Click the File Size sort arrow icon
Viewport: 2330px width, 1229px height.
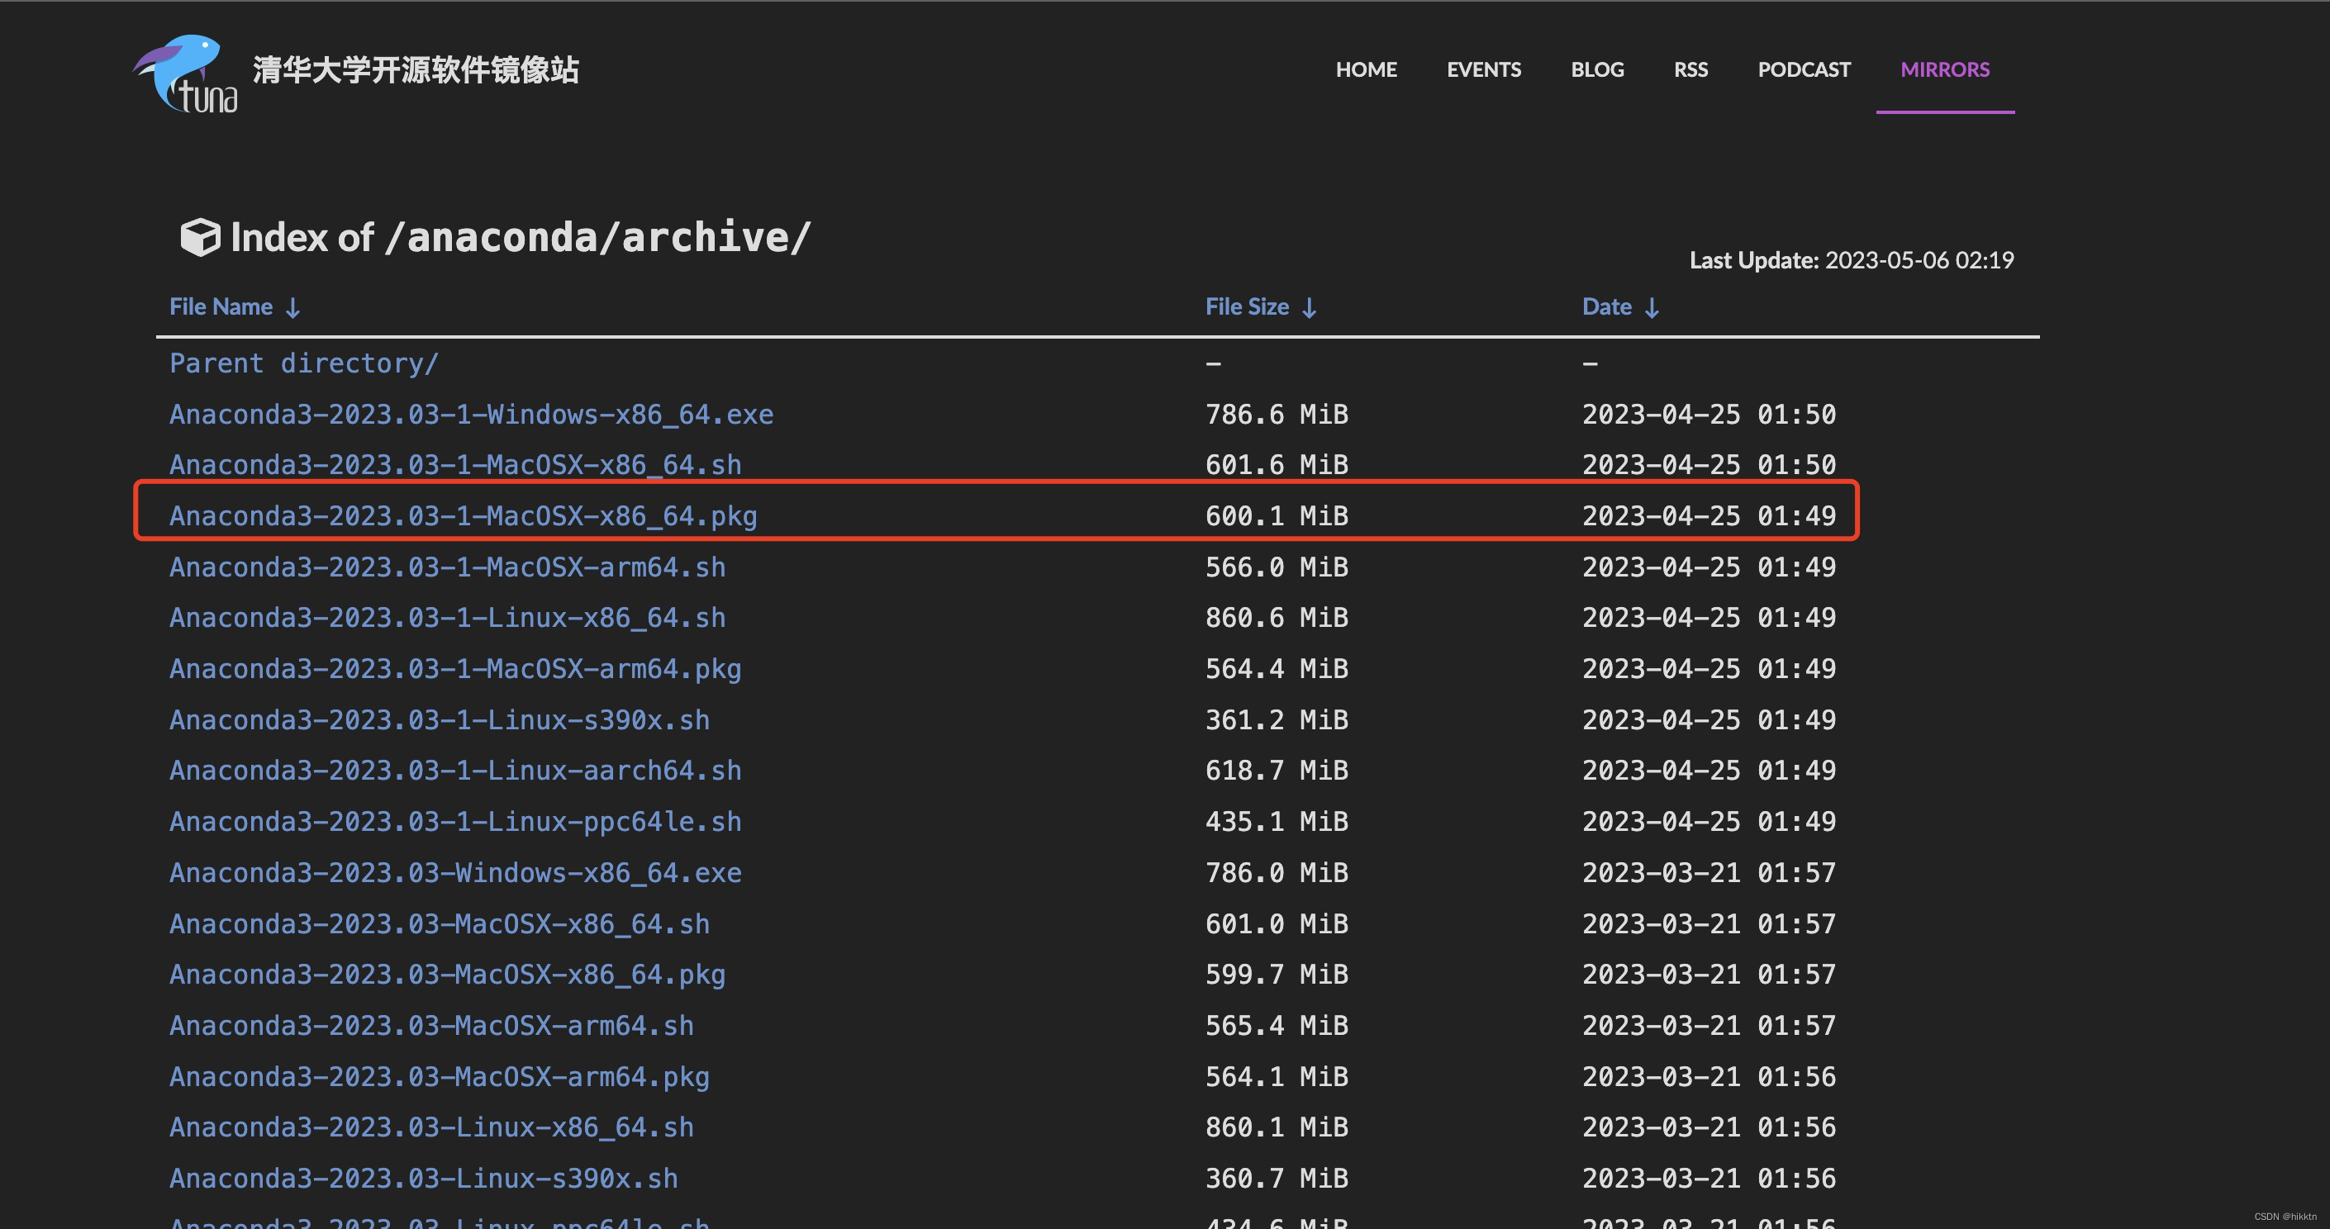click(1309, 308)
